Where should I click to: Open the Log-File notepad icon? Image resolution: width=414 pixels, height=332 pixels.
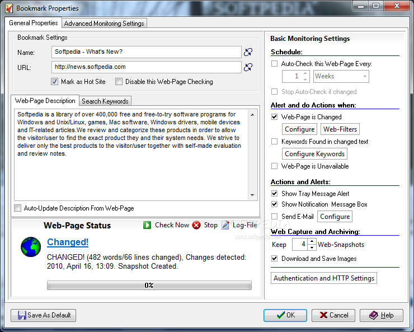point(225,225)
